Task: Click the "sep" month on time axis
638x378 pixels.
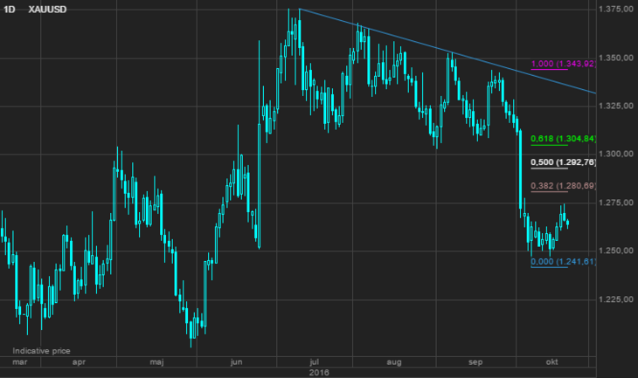Action: point(475,361)
